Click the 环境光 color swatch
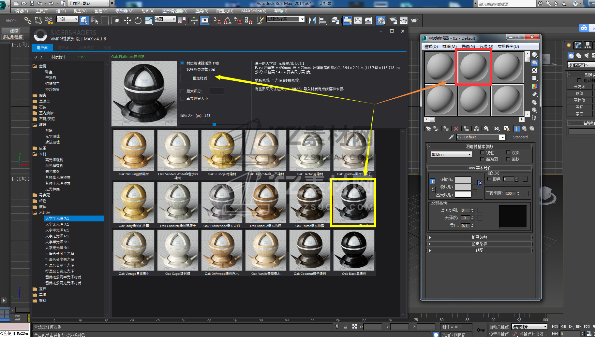The height and width of the screenshot is (337, 595). 463,179
